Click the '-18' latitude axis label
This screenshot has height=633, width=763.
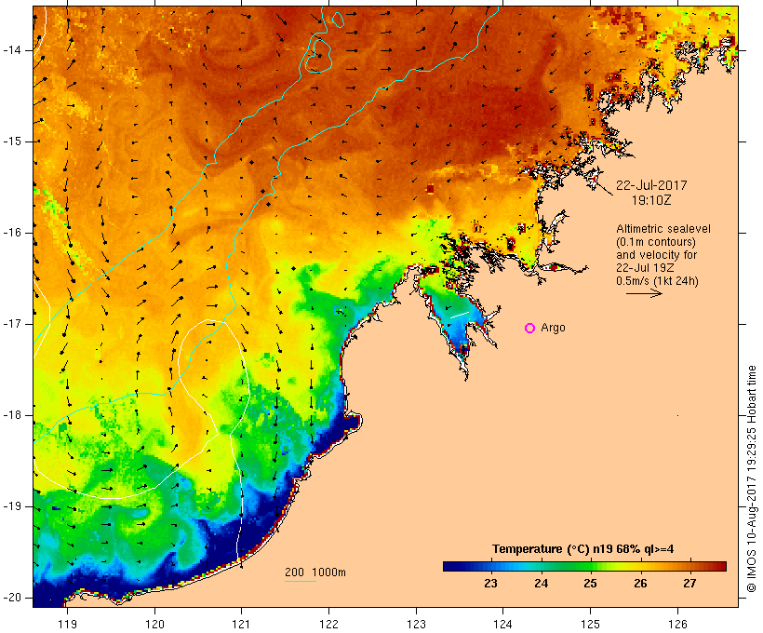point(13,415)
